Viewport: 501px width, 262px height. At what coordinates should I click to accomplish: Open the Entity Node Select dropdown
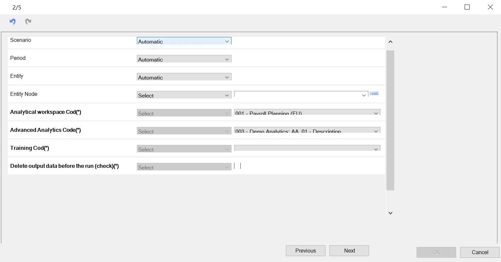point(184,95)
